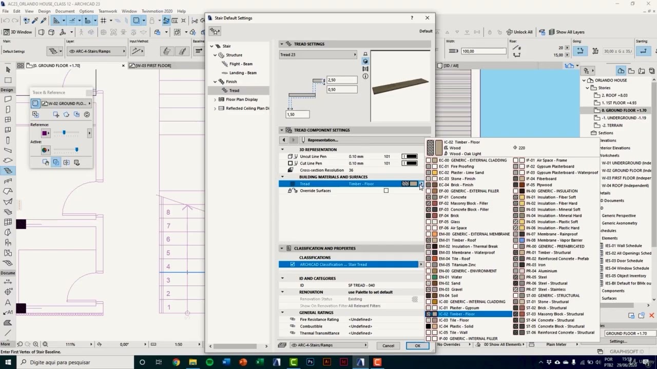
Task: Open the Project Map in Navigator
Action: click(621, 71)
